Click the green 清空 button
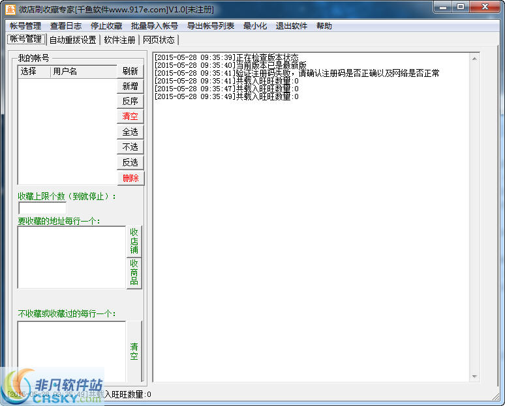The width and height of the screenshot is (505, 406). pos(134,351)
